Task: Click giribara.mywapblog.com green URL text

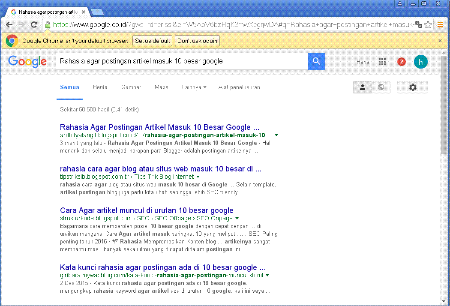Action: [x=161, y=275]
